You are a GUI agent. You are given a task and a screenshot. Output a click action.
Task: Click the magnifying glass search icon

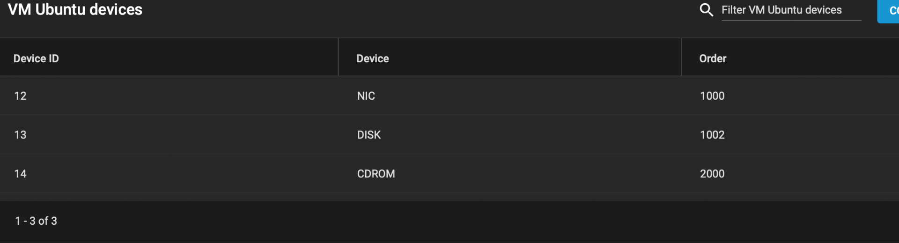(x=706, y=10)
